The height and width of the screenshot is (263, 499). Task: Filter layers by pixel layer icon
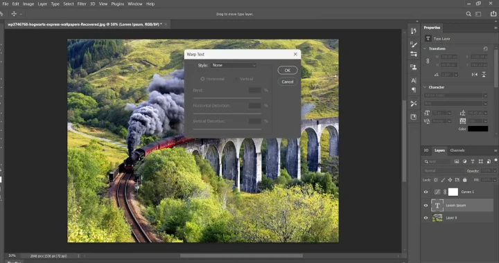coord(457,161)
